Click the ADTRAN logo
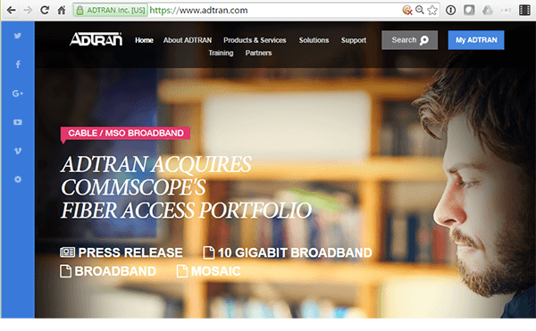Screen dimensions: 536x331 96,39
